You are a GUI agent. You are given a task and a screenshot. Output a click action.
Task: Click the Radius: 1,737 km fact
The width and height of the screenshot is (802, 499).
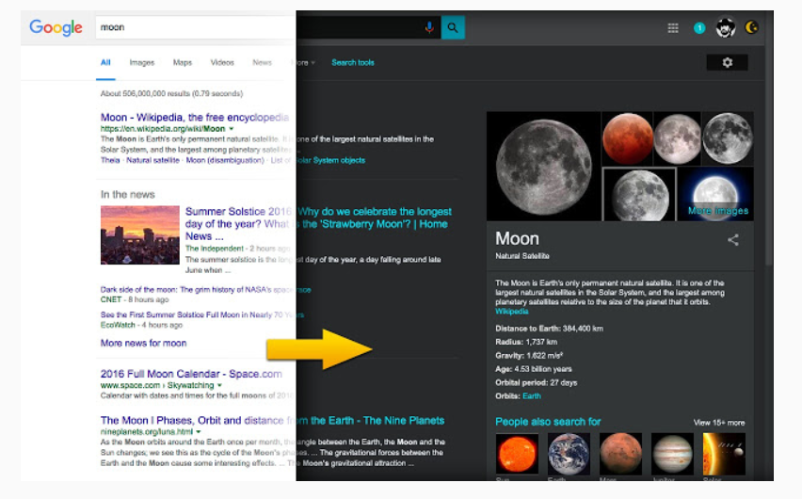526,342
